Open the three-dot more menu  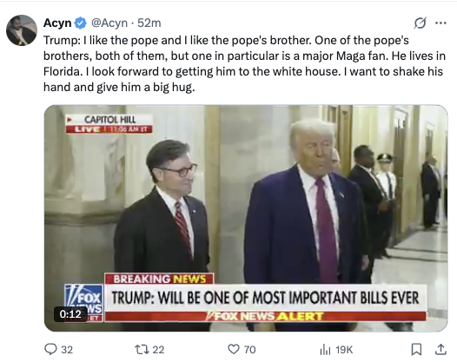click(440, 23)
